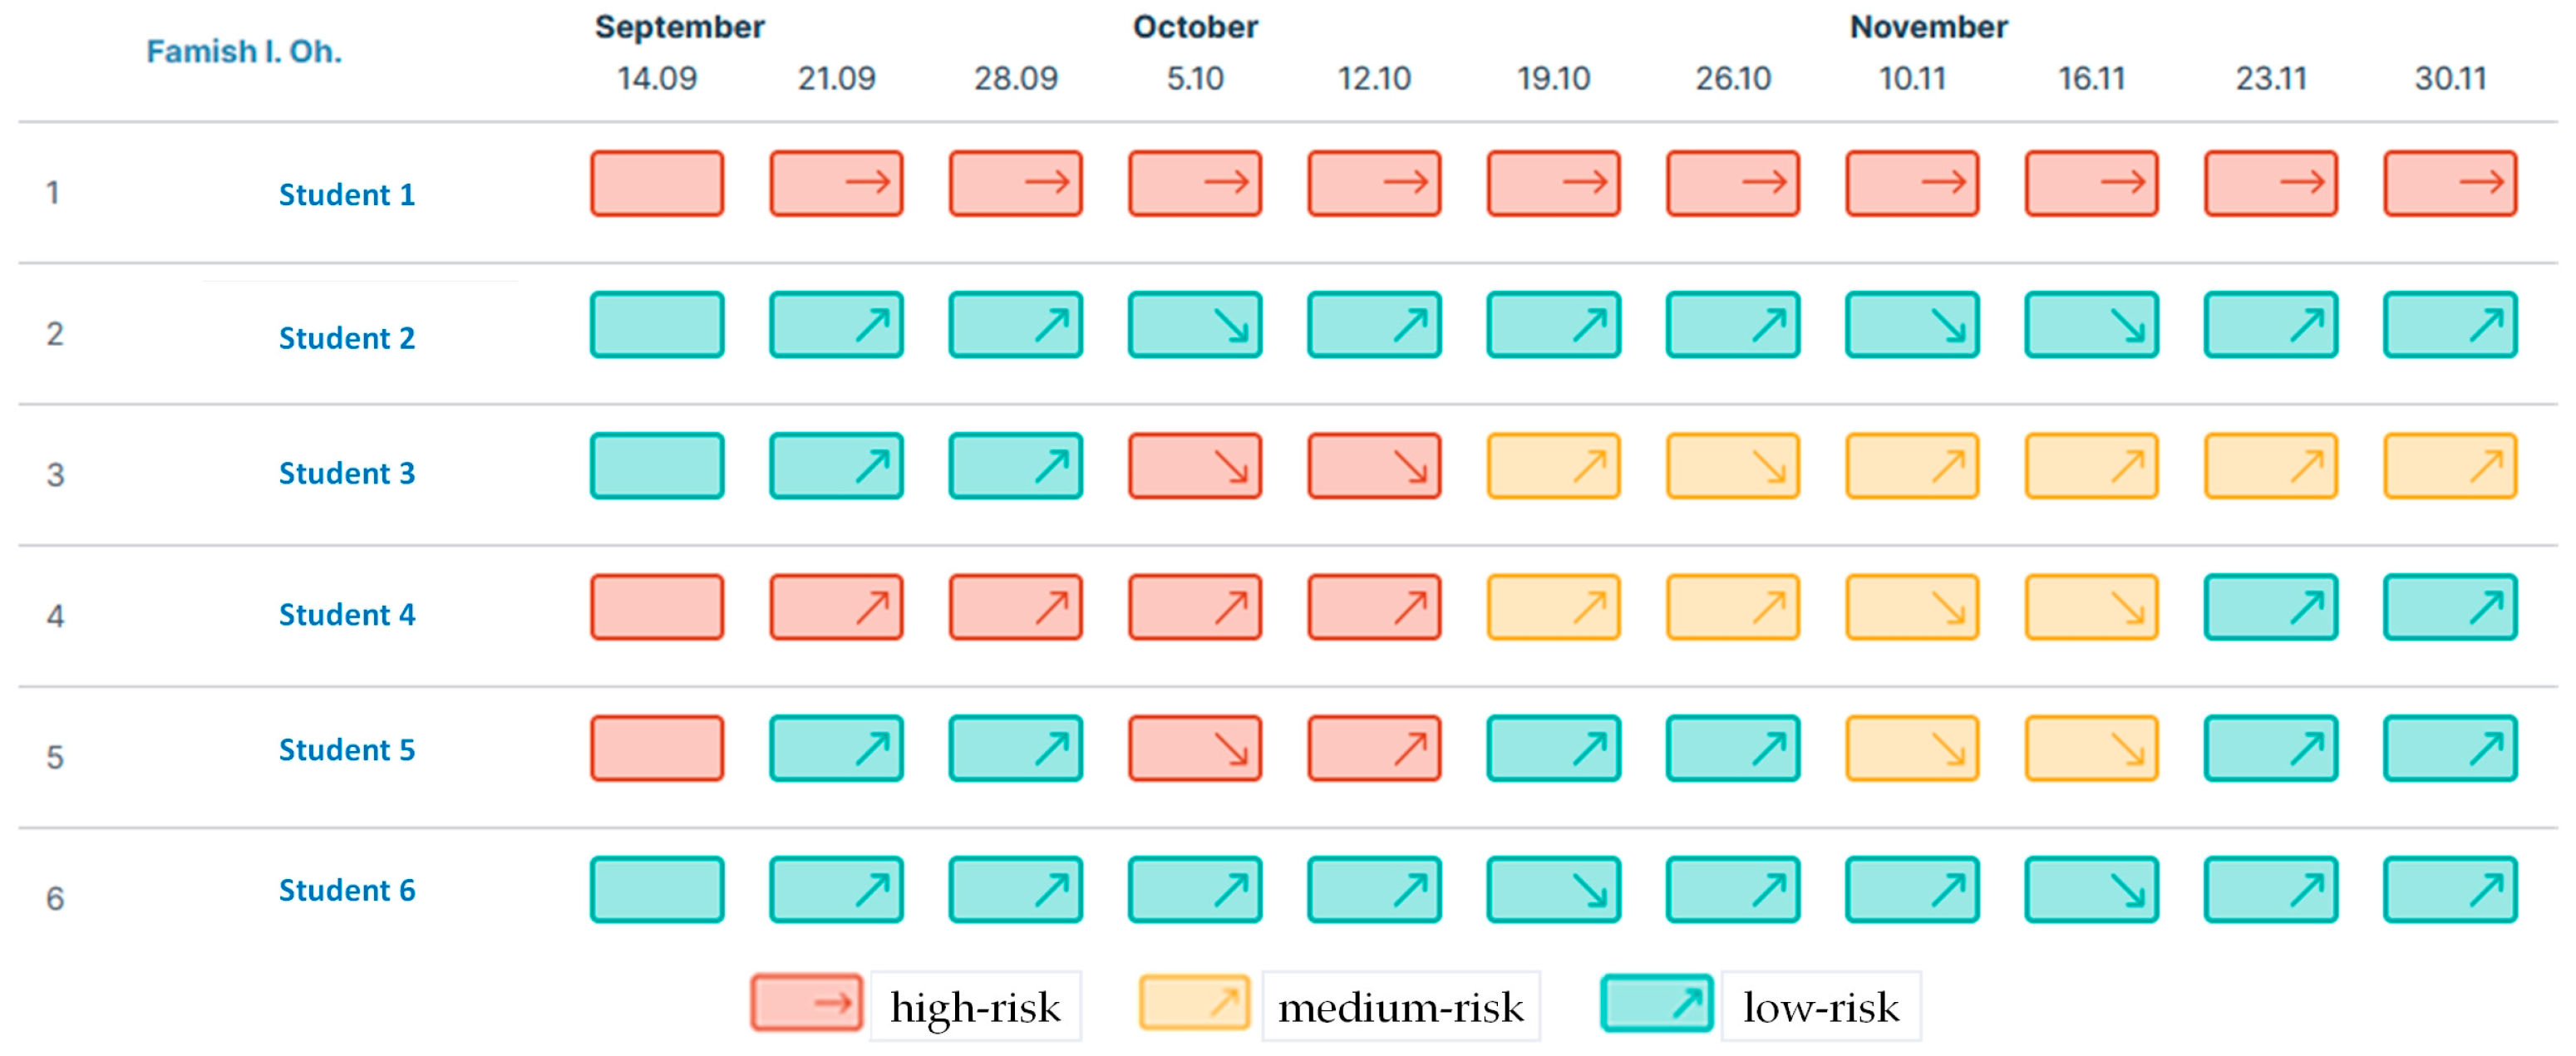Click the high-risk legend swatch
This screenshot has height=1056, width=2576.
point(807,1003)
